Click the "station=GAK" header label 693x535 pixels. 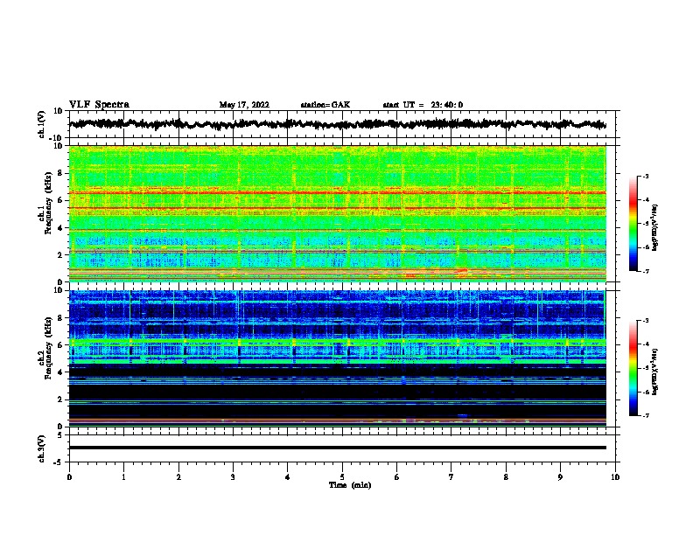click(325, 105)
